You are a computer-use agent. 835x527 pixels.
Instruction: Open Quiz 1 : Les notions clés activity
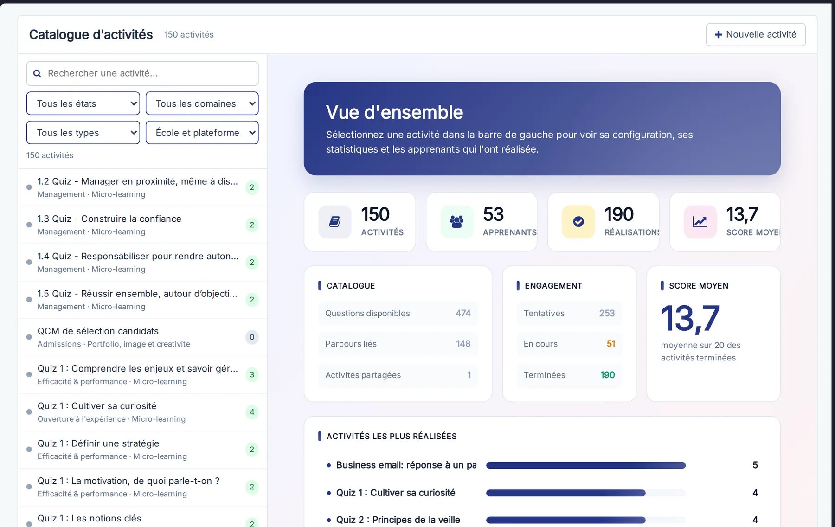[x=142, y=517]
